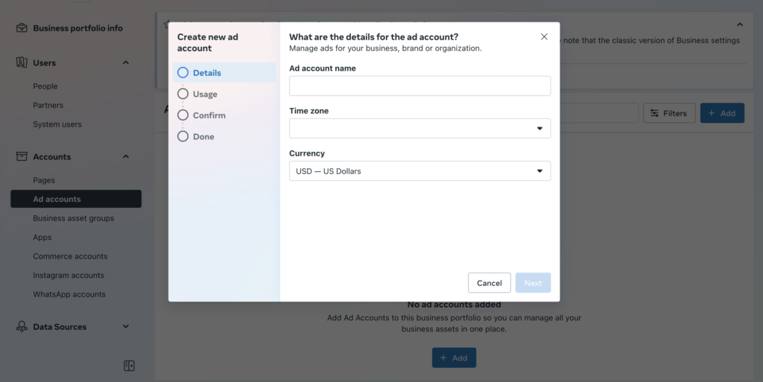Click the Accounts archive box icon
Screen dimensions: 763x382
point(22,156)
